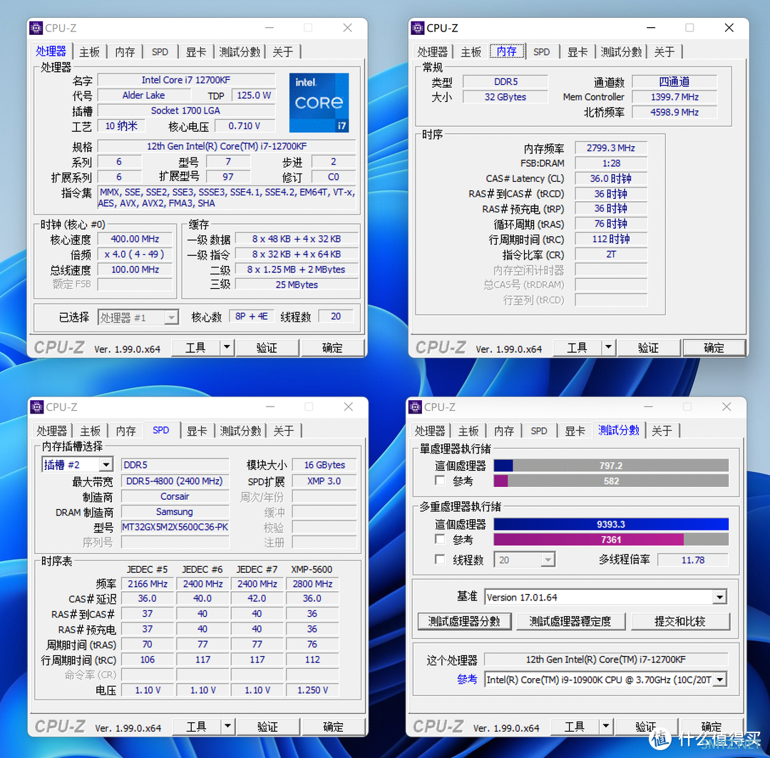The width and height of the screenshot is (770, 758).
Task: Minimize the benchmark CPU-Z window
Action: 648,406
